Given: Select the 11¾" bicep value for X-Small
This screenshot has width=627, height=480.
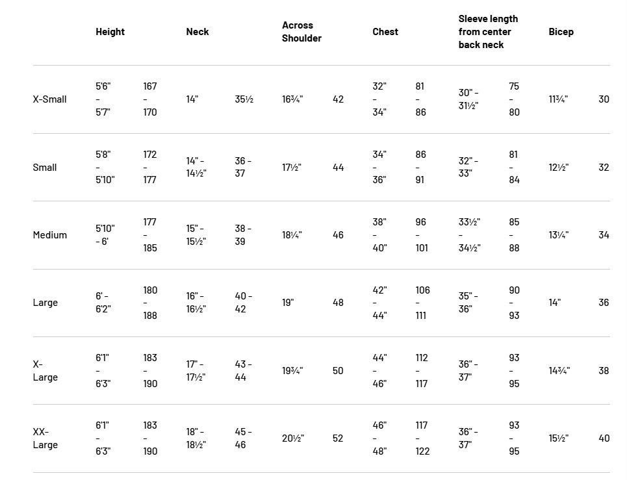Looking at the screenshot, I should coord(558,99).
